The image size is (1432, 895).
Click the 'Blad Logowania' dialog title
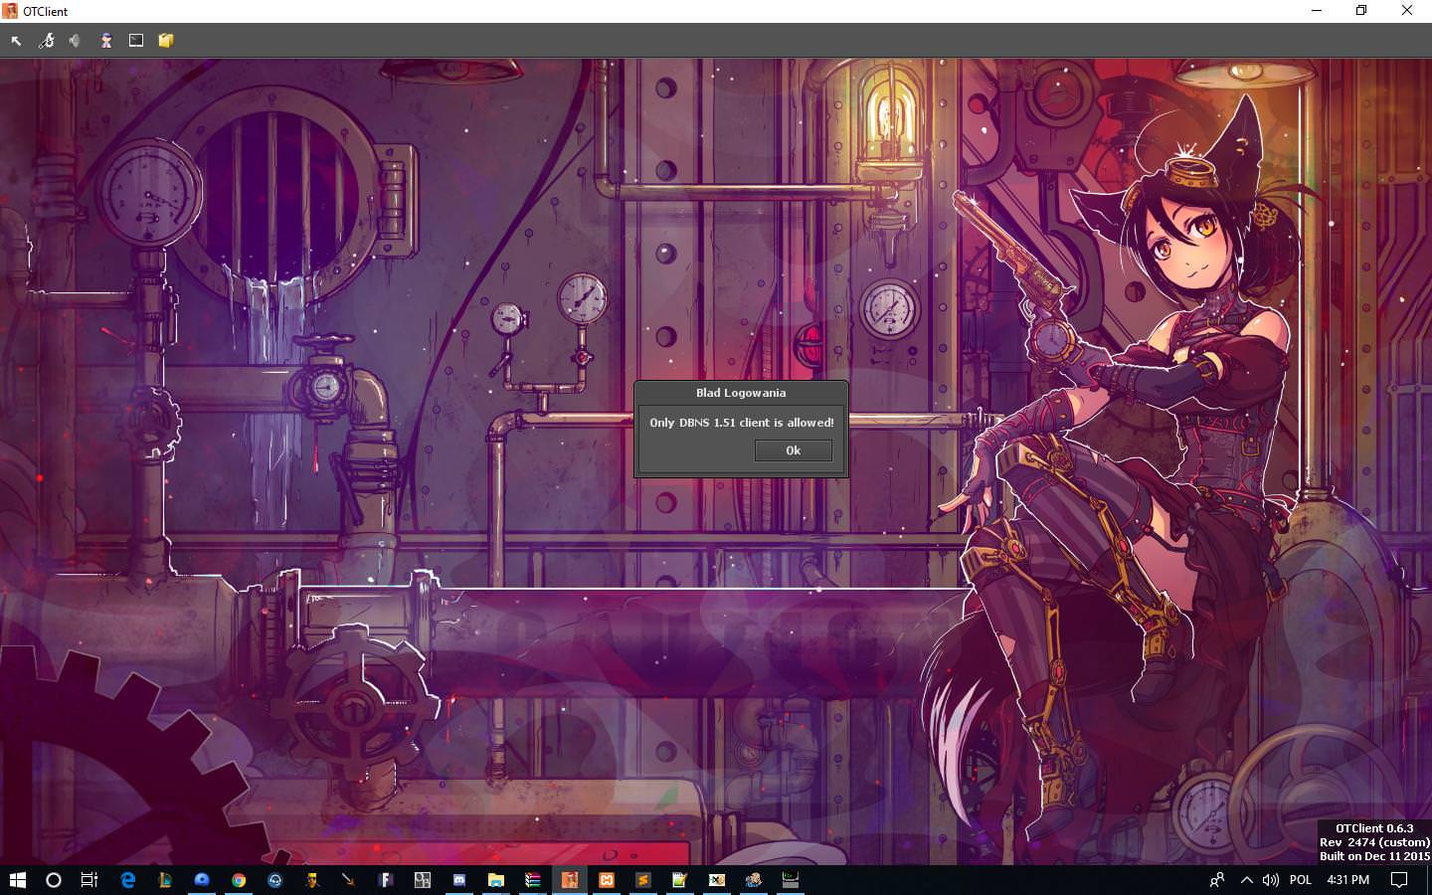(x=741, y=393)
